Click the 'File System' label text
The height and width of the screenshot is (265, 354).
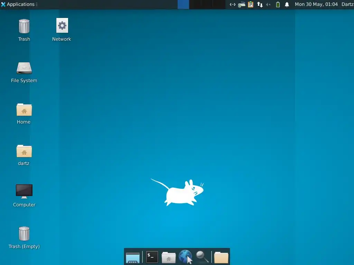[24, 80]
